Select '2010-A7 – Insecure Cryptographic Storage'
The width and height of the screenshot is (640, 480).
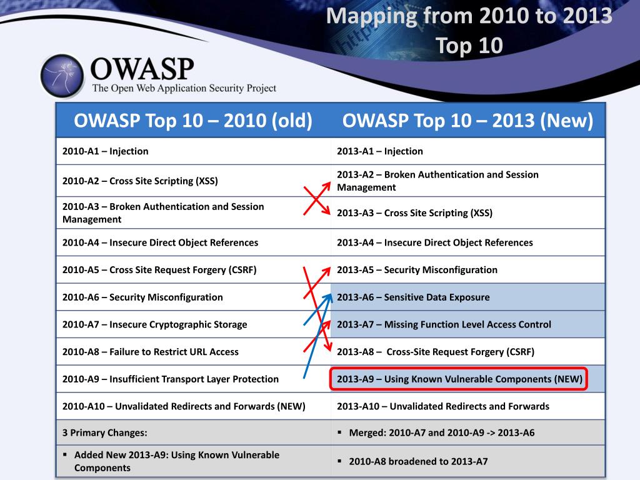pos(155,324)
